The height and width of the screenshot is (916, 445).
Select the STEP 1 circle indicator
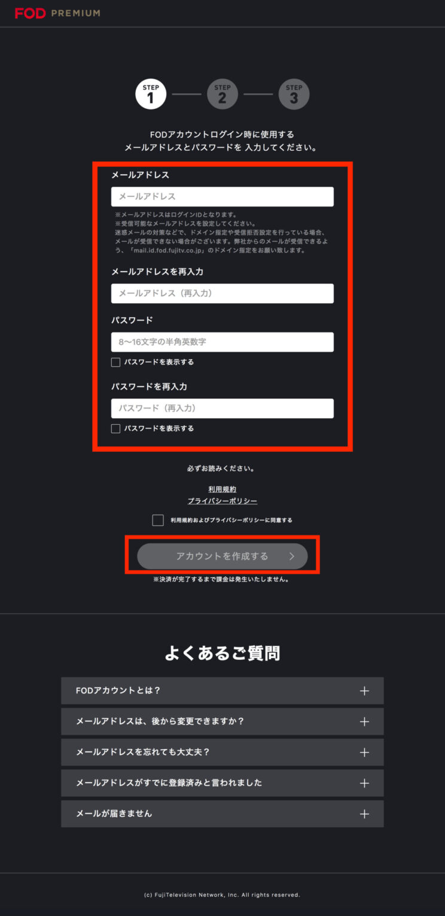tap(151, 95)
